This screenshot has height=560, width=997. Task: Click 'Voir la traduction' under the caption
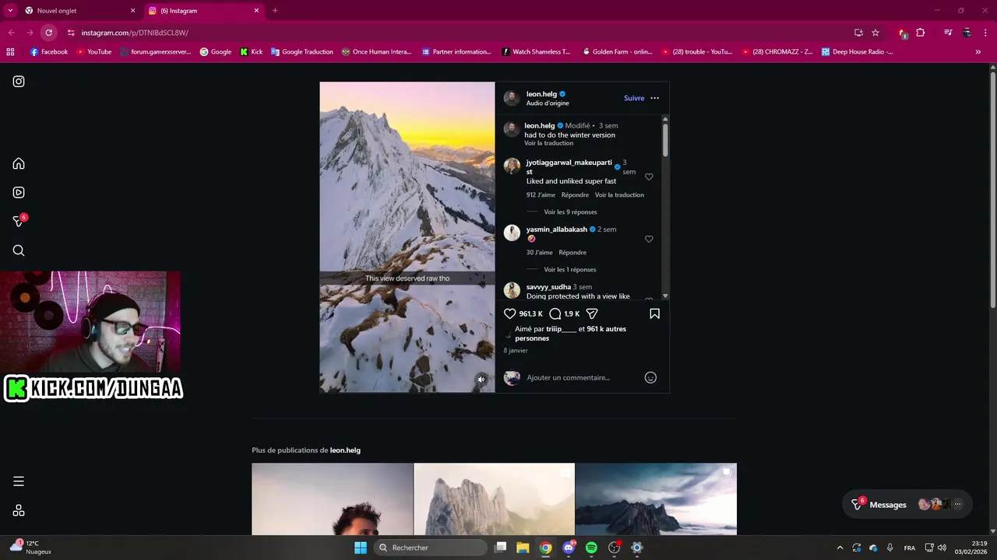[x=548, y=143]
